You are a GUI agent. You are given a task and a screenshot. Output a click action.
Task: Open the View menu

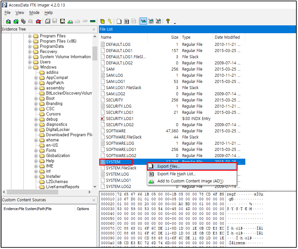tap(20, 13)
